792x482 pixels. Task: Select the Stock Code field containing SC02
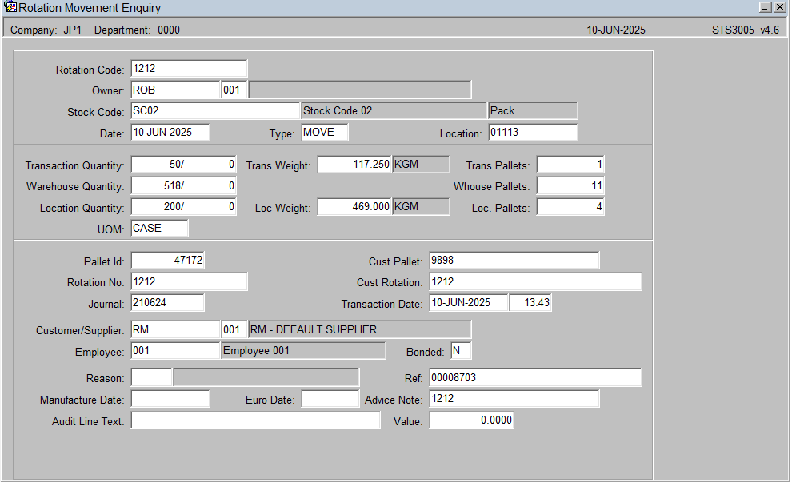tap(215, 111)
